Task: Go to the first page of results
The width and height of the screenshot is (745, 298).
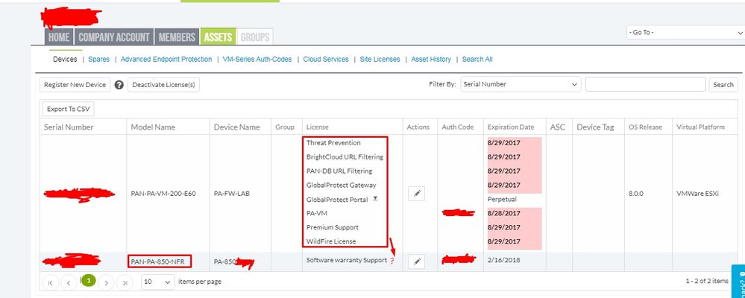Action: (x=51, y=282)
